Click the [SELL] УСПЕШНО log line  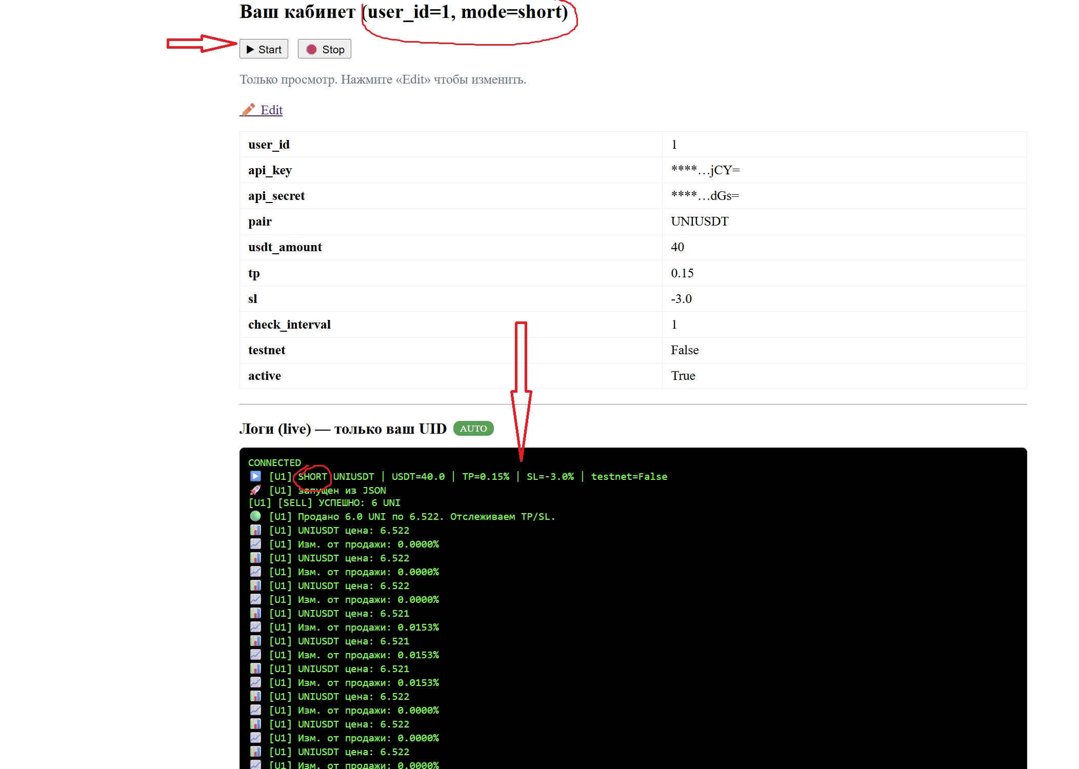pos(324,503)
